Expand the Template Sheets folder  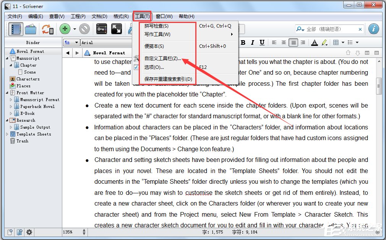click(x=7, y=134)
